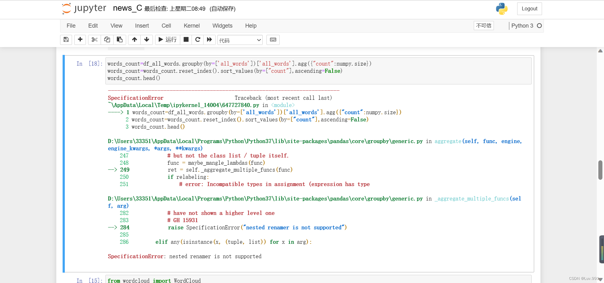Interrupt the kernel with stop icon

pos(186,40)
